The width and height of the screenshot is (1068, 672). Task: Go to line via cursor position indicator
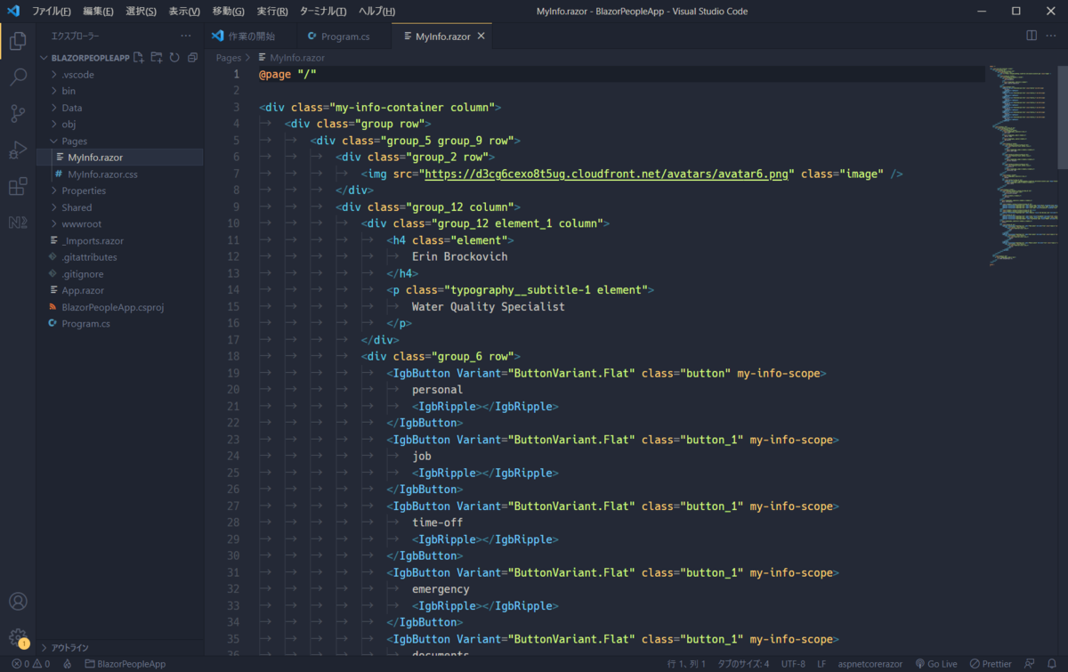click(686, 664)
